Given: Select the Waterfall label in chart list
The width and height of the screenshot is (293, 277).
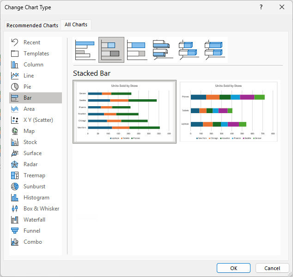Looking at the screenshot, I should (34, 220).
